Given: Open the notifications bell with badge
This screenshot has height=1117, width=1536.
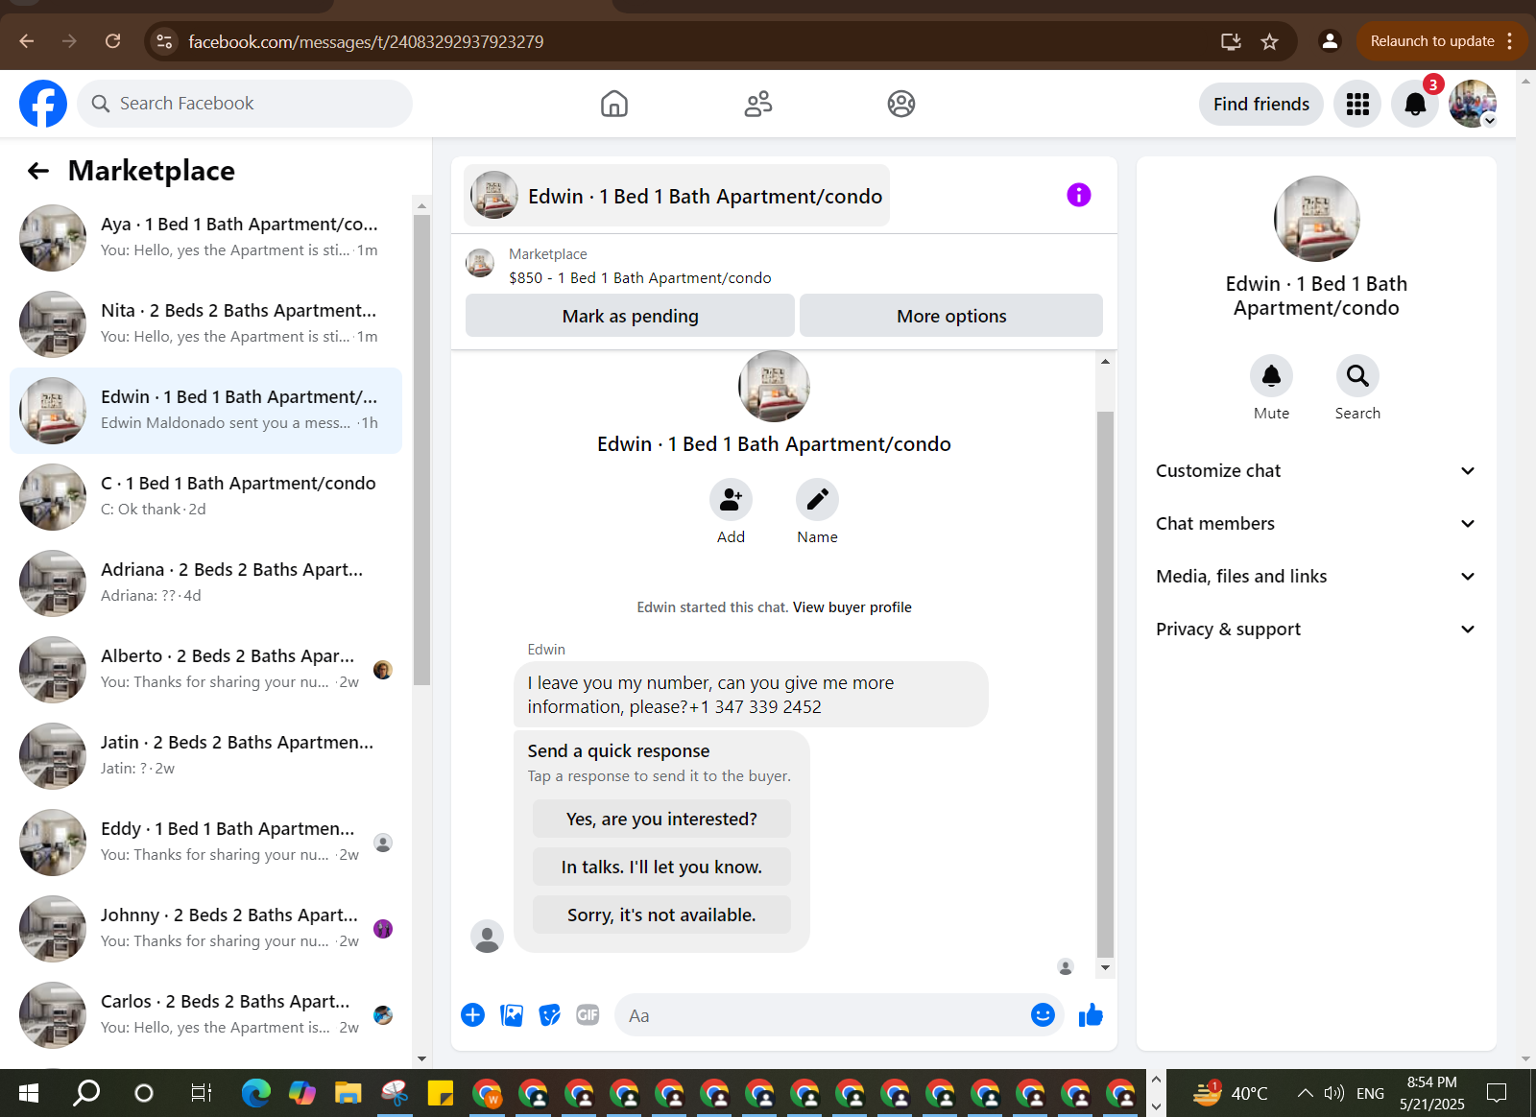Looking at the screenshot, I should (1415, 104).
